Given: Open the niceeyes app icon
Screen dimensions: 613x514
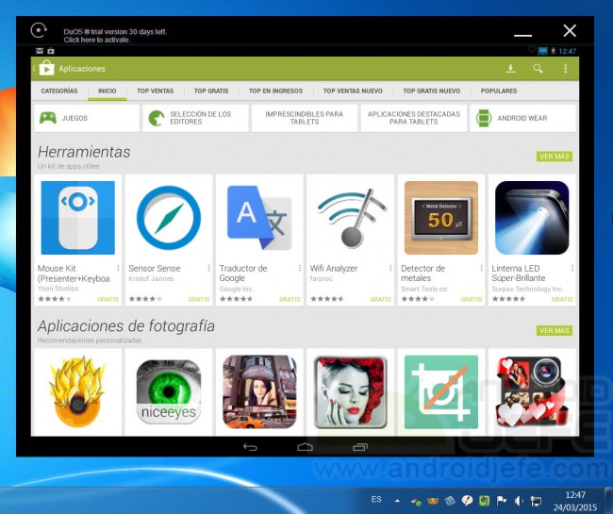Looking at the screenshot, I should [169, 391].
